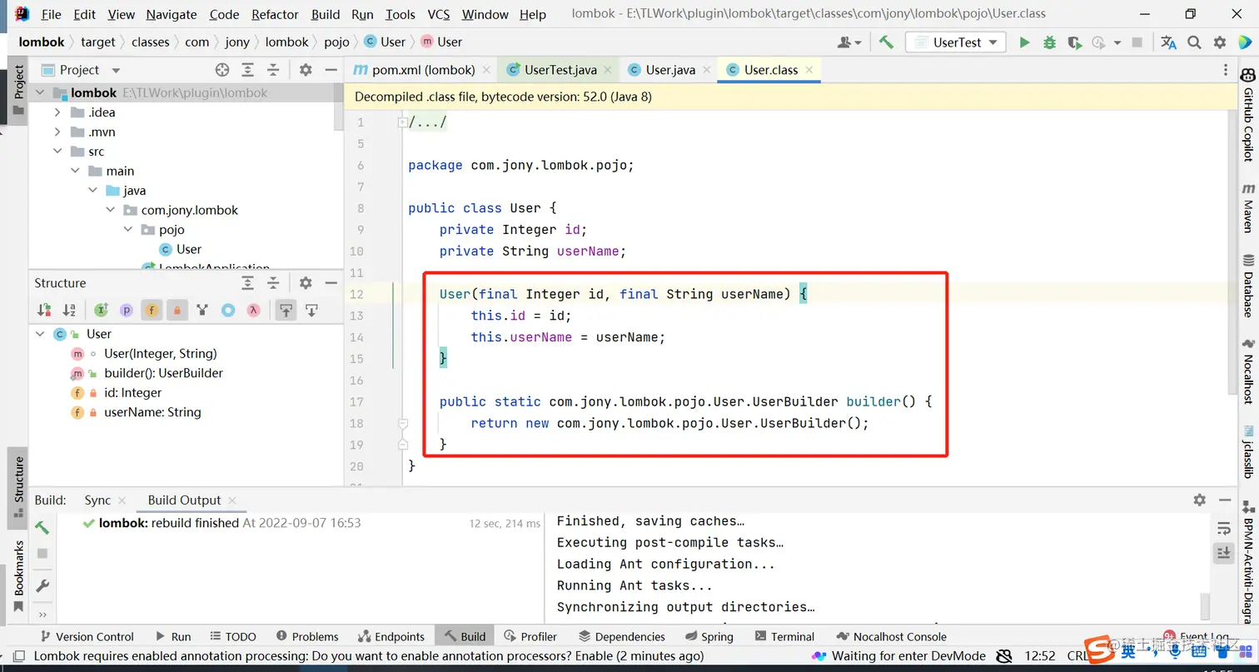Screen dimensions: 1259x672
Task: Toggle Show Lambdas lambda icon
Action: [x=253, y=311]
